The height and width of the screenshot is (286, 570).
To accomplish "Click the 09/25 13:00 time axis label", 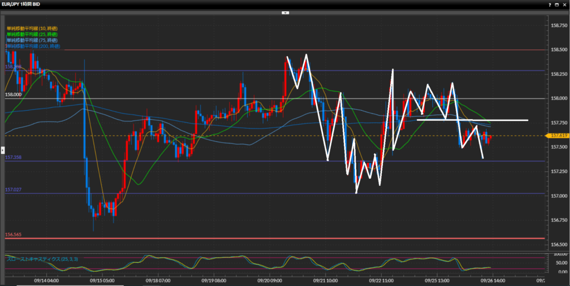I will pos(437,281).
